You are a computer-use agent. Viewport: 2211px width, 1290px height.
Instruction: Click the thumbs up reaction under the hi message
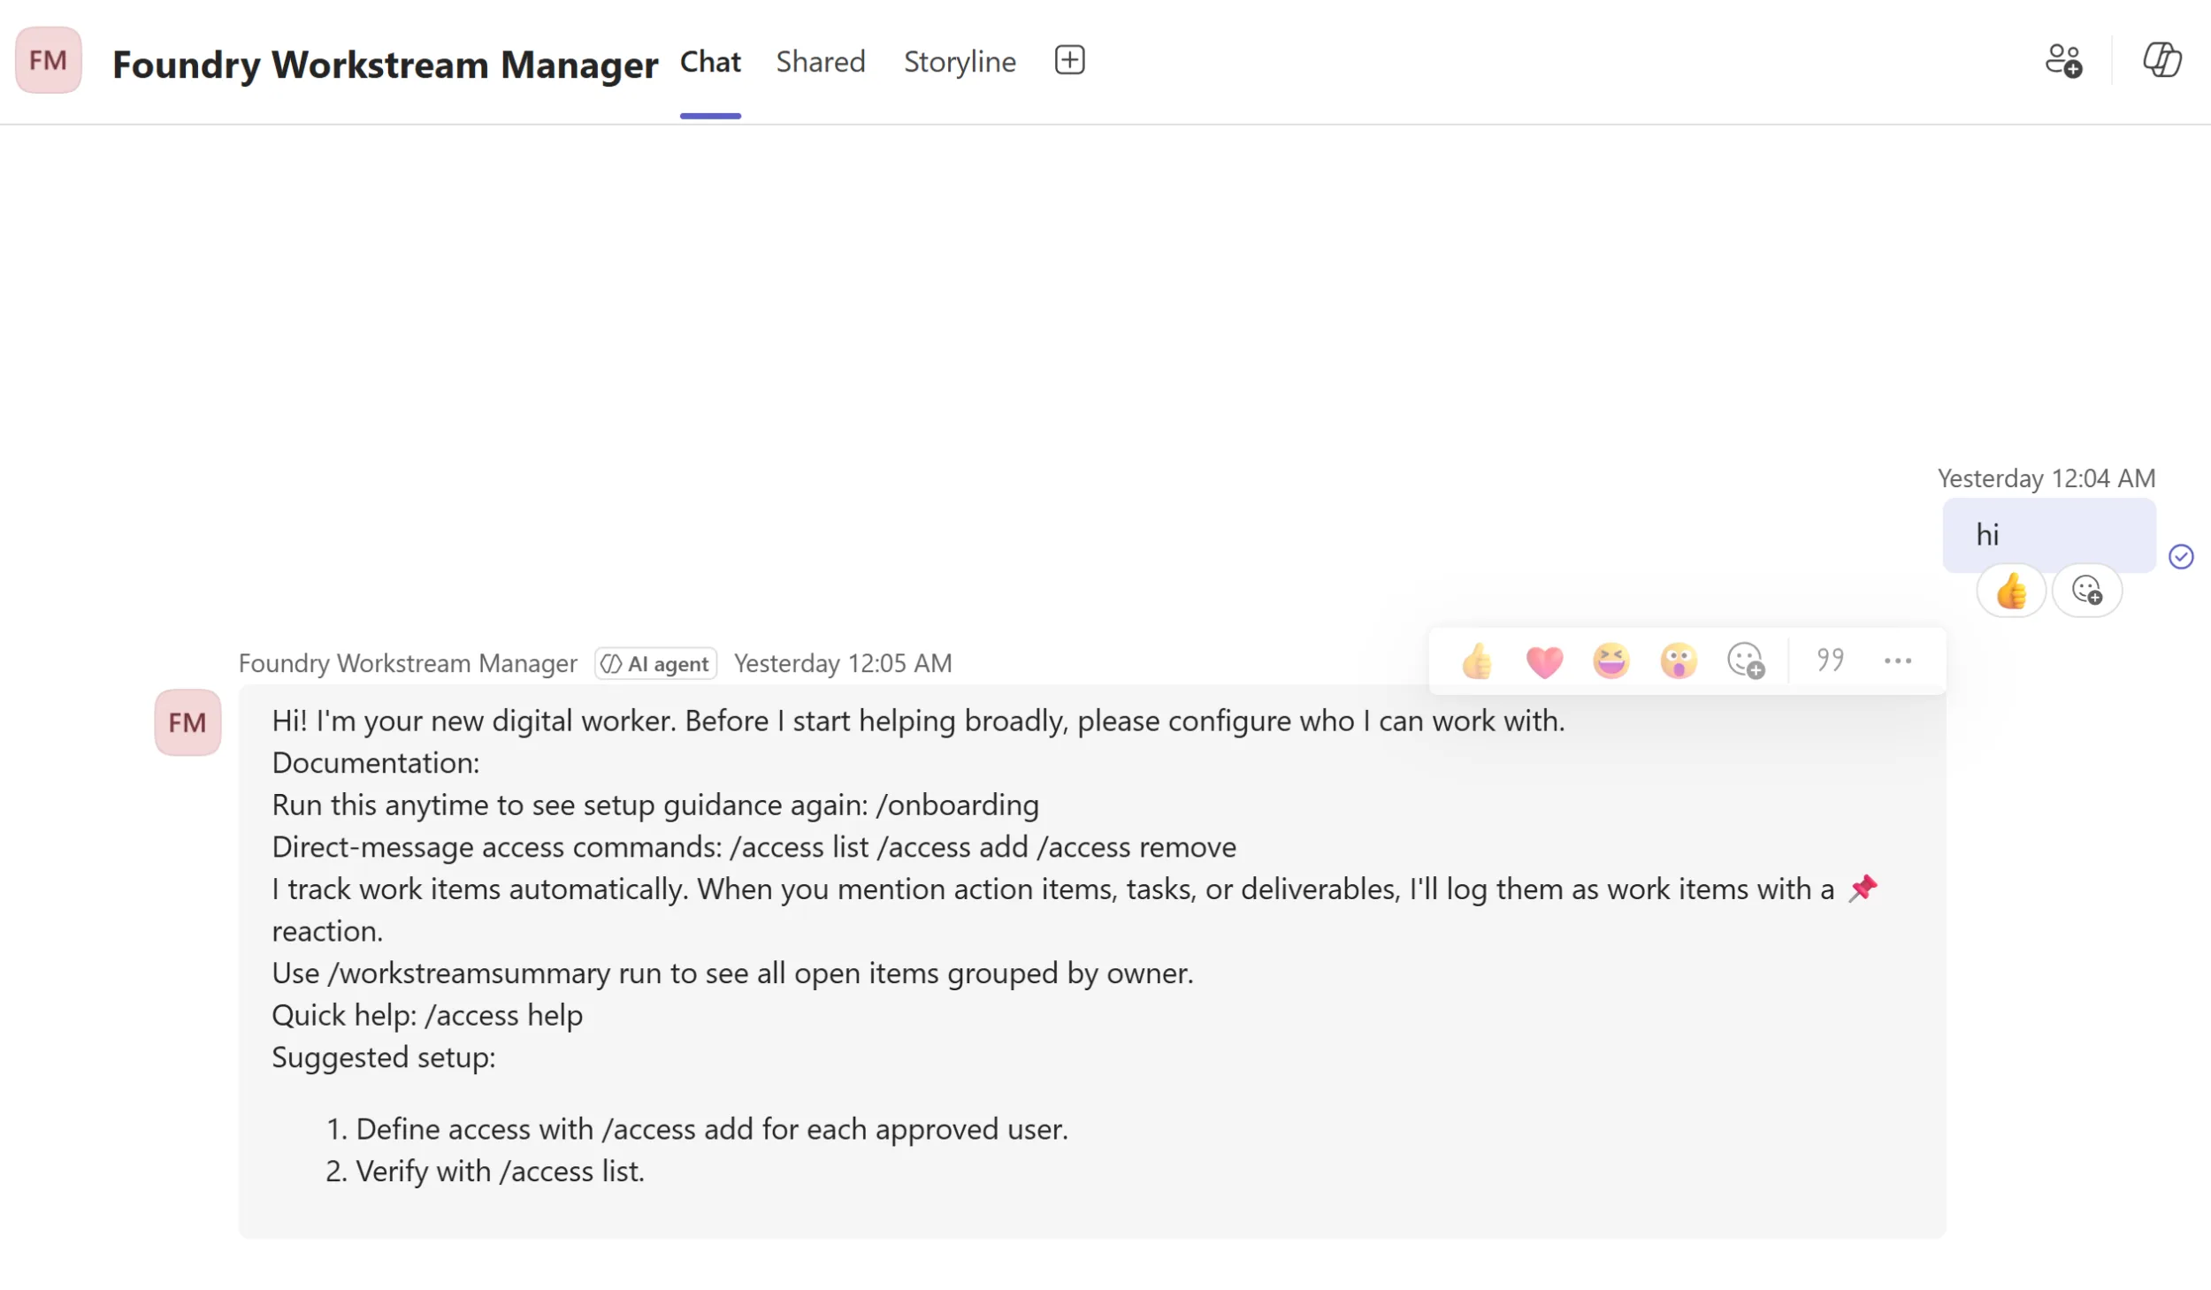[2010, 591]
